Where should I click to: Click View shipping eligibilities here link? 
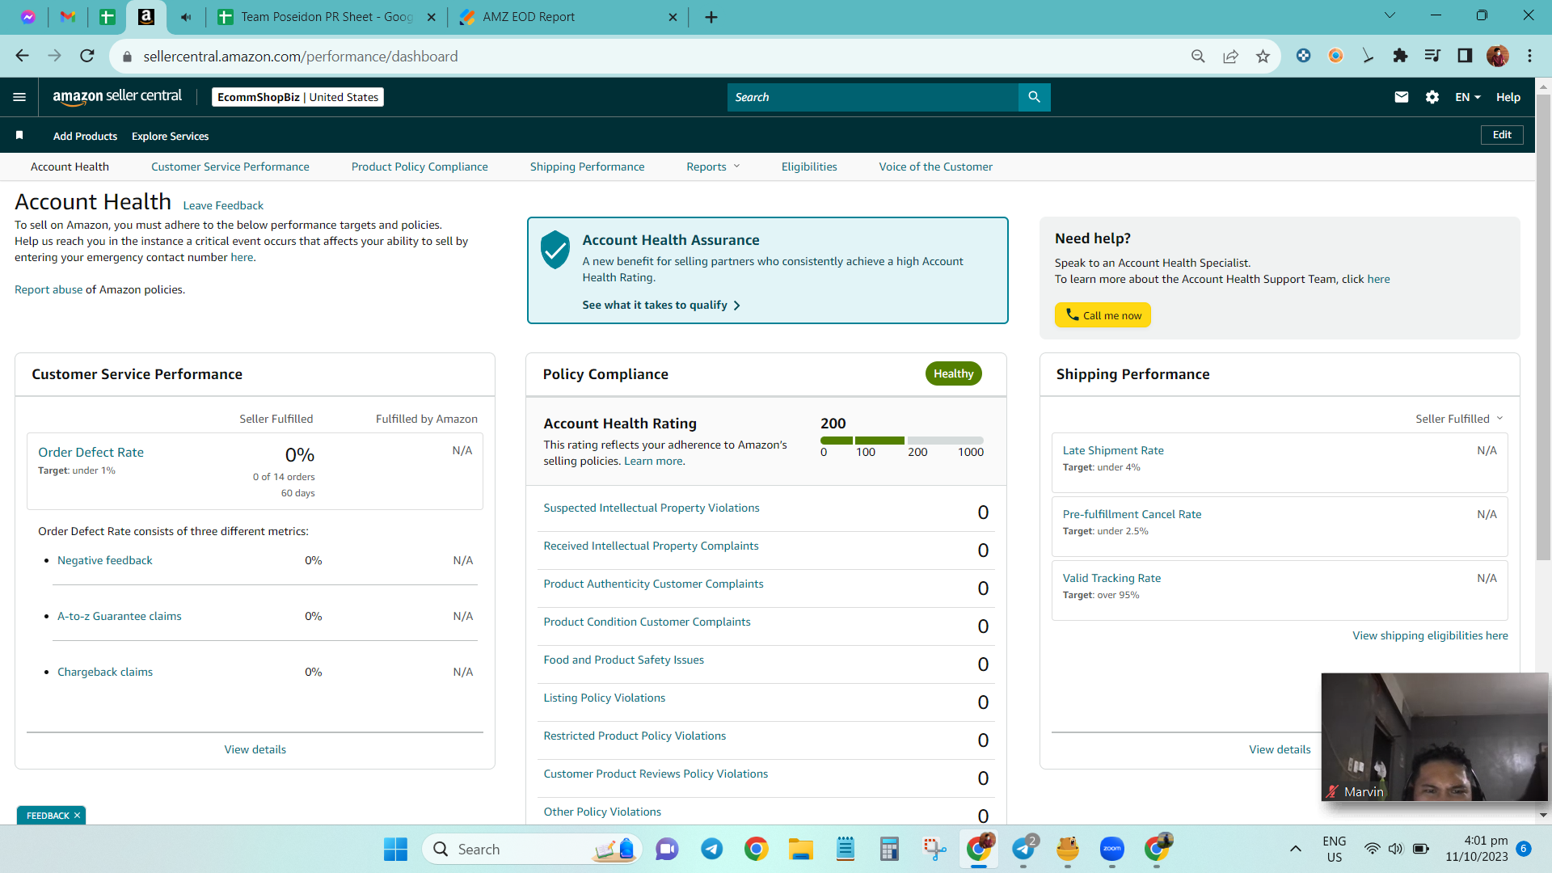1430,635
